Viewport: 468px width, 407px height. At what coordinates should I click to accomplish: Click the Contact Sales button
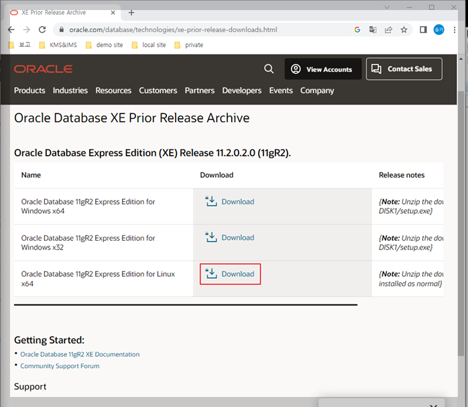pos(404,69)
